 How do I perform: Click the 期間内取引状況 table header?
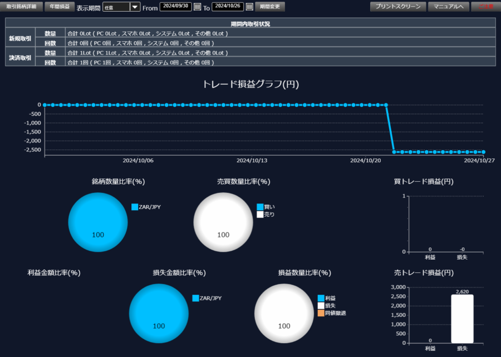click(250, 24)
